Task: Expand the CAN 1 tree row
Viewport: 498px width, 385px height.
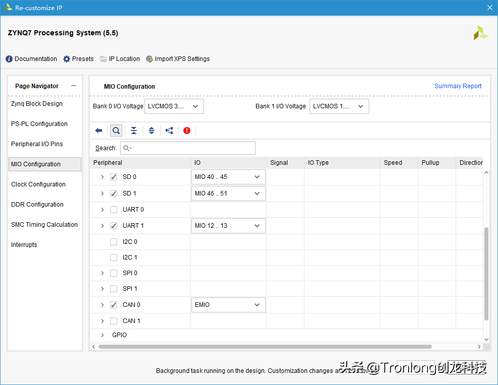Action: coord(102,321)
